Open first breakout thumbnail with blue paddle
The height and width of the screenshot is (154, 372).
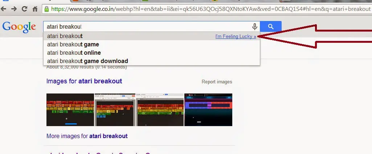click(x=70, y=110)
